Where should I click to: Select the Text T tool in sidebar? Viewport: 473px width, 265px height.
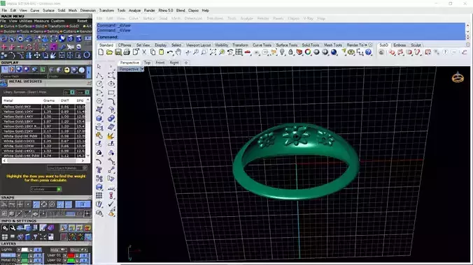click(x=99, y=170)
